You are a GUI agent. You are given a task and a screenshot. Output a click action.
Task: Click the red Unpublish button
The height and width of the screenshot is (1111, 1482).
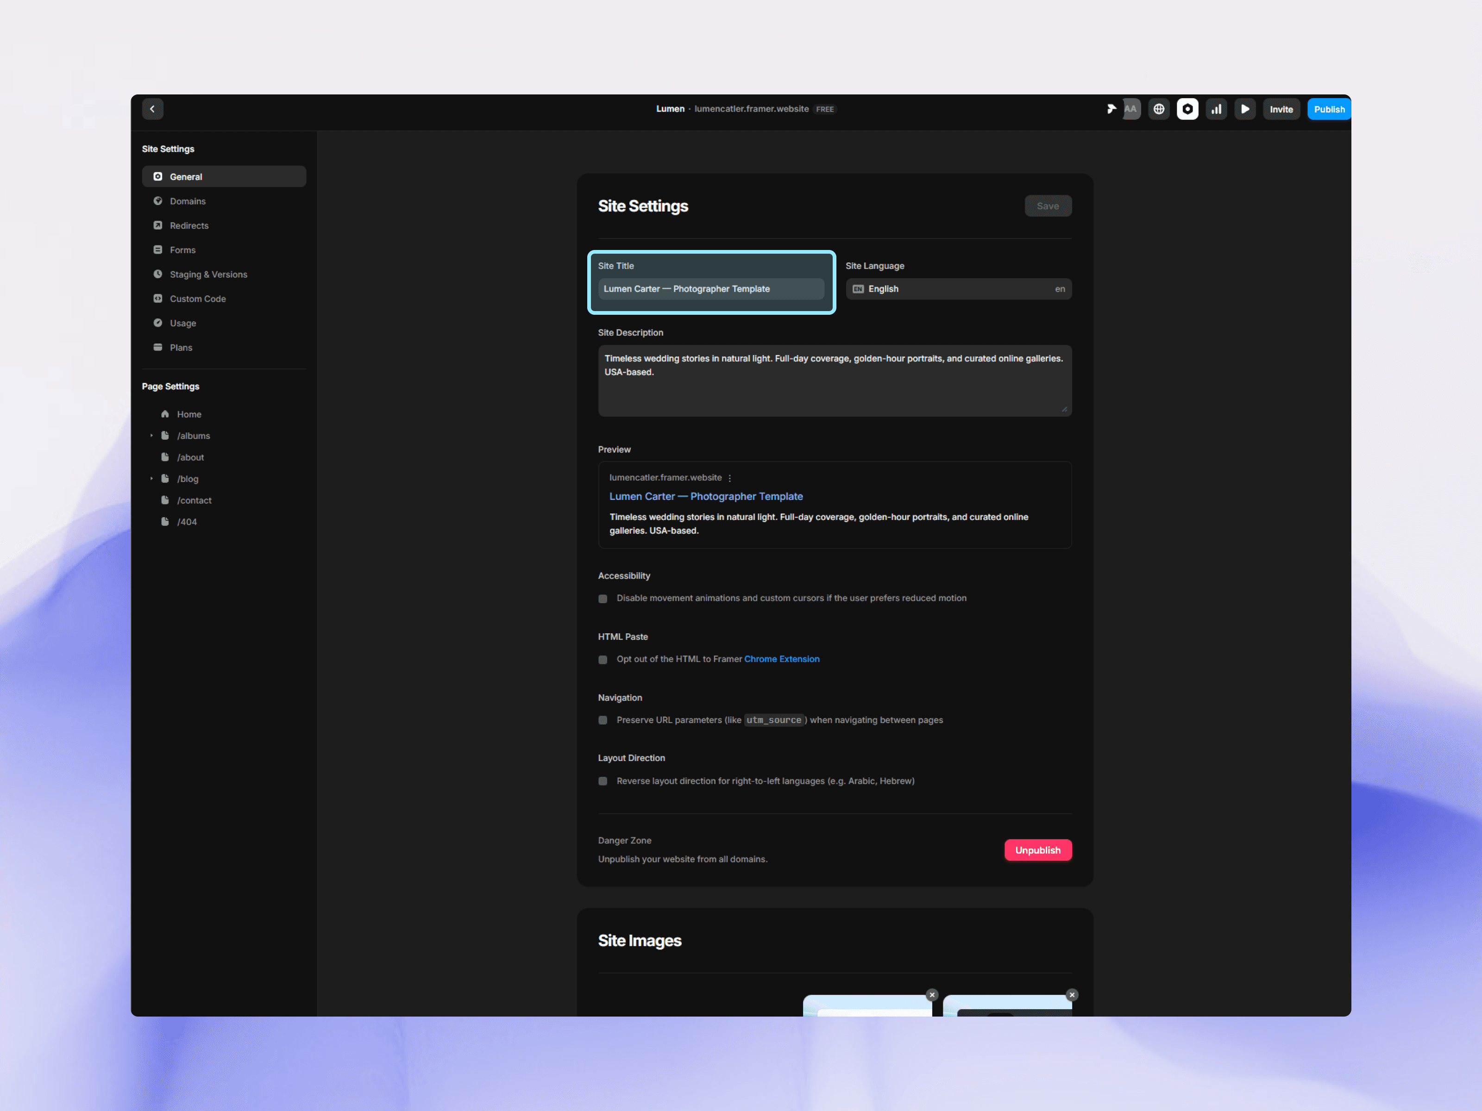[1037, 850]
